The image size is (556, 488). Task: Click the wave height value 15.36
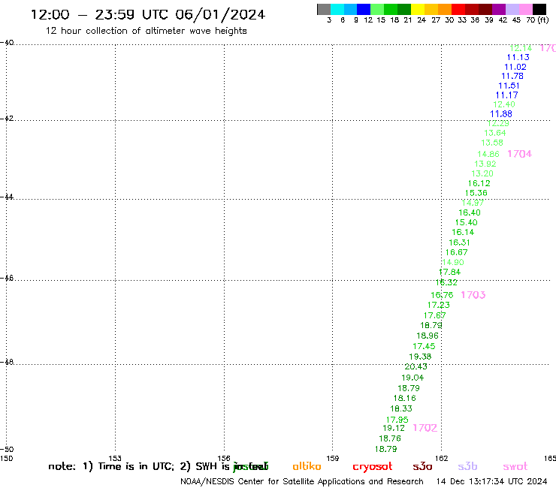[476, 193]
